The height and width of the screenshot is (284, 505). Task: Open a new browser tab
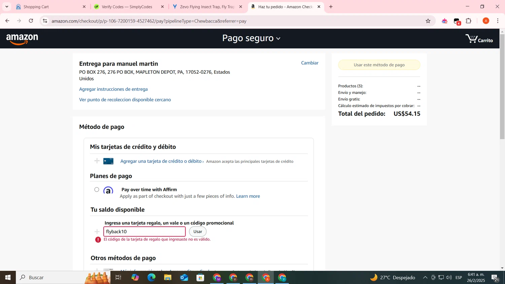point(331,7)
